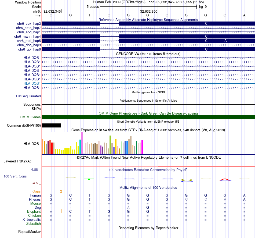255x238 pixels.
Task: Select the Rhesus species row label
Action: pyautogui.click(x=35, y=199)
